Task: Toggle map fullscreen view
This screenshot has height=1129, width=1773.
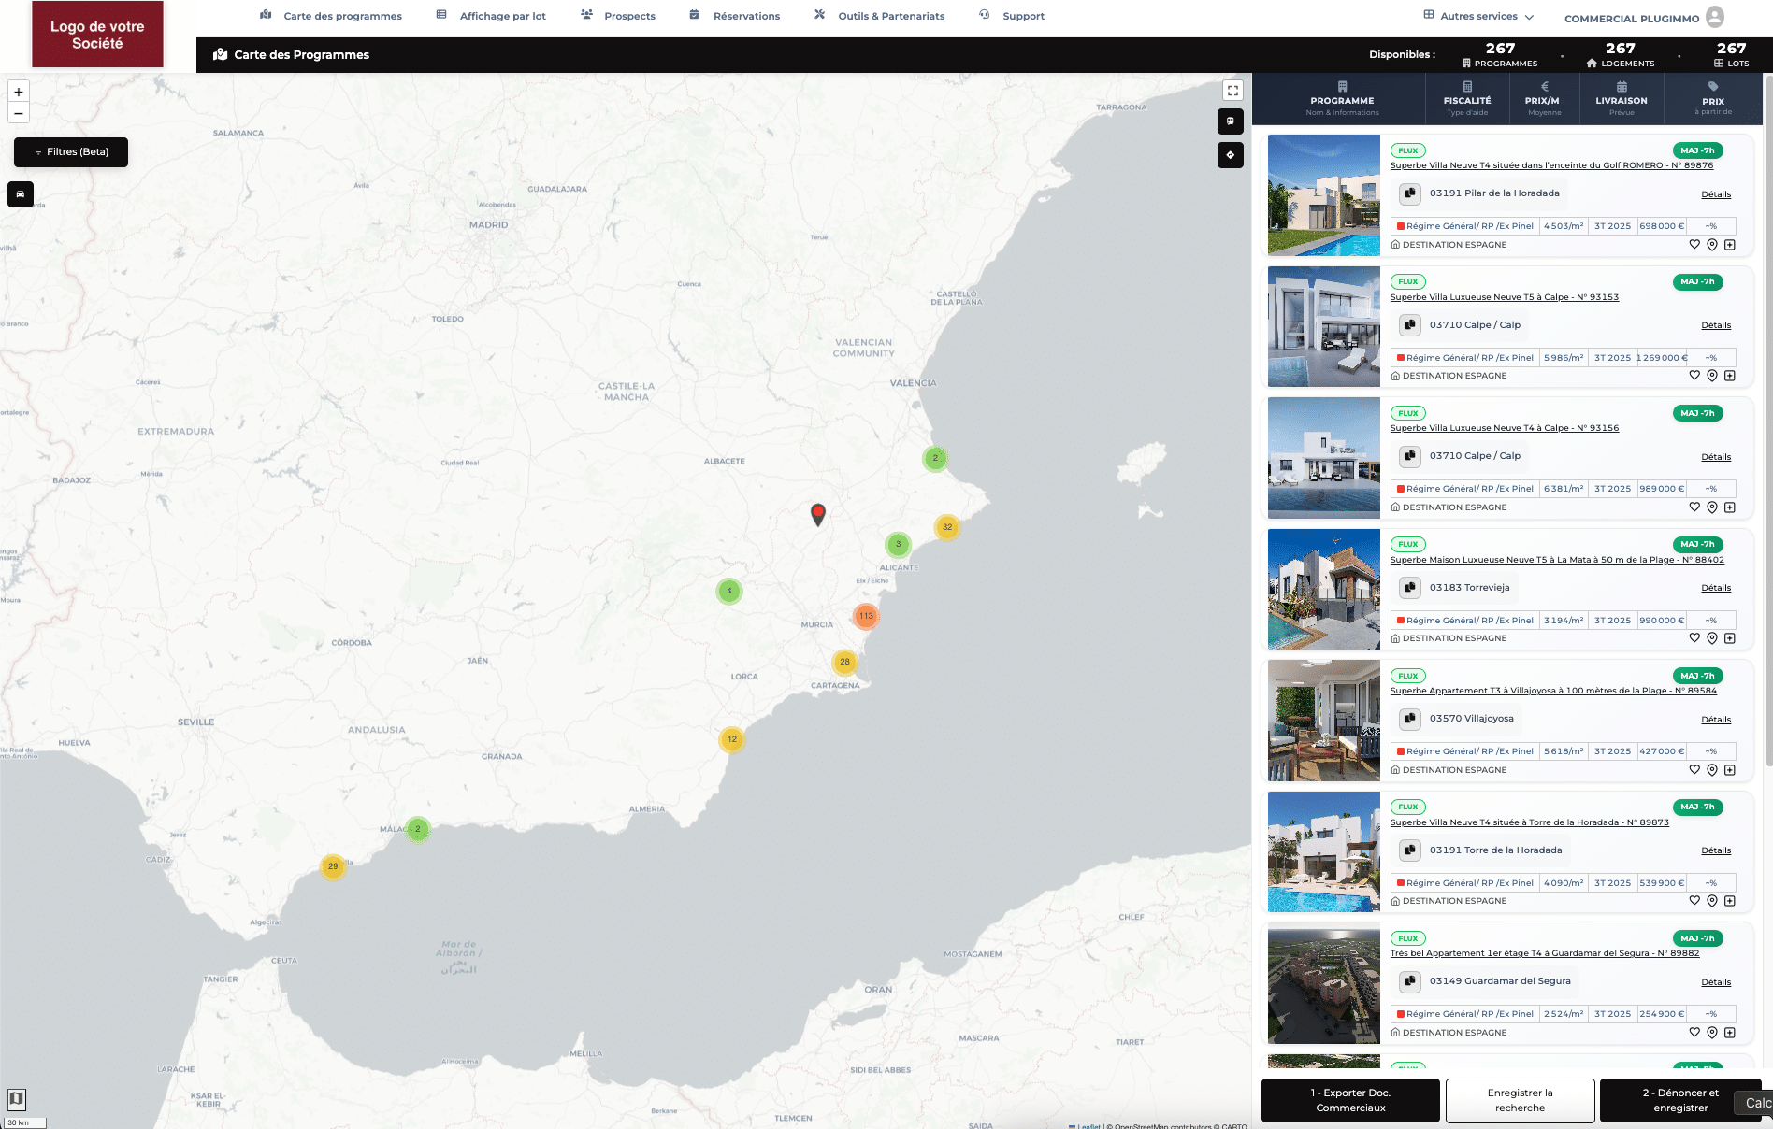Action: pos(1232,91)
